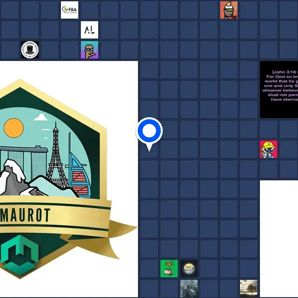
Task: Select the snowy gray landscape tile
Action: click(189, 288)
